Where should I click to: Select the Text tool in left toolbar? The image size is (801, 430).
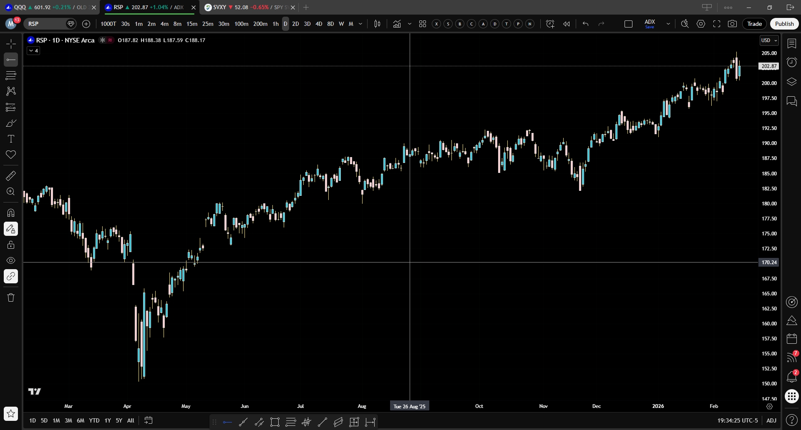(x=11, y=139)
